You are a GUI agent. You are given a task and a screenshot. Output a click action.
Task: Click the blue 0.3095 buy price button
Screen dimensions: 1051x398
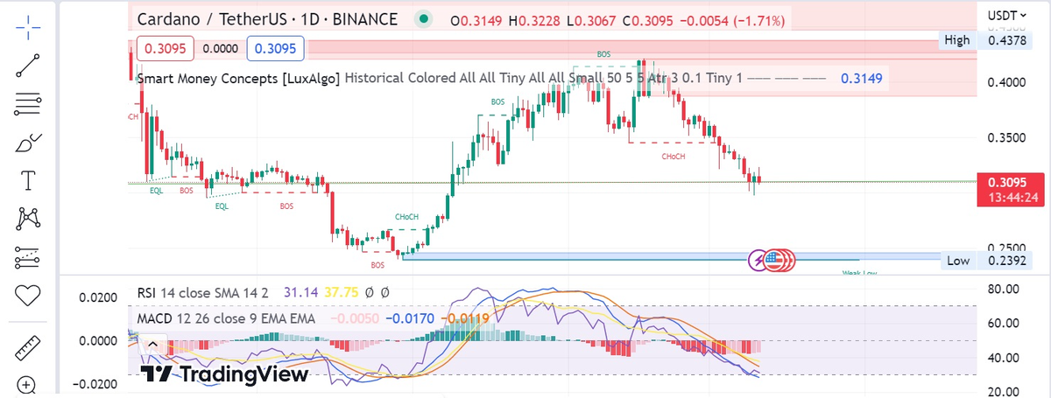275,49
